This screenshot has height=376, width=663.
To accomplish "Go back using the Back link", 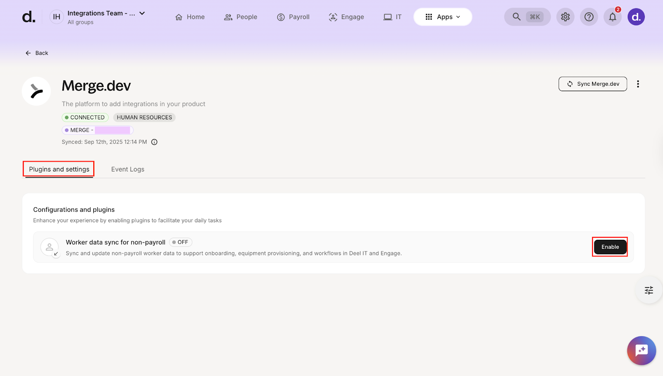I will (x=37, y=53).
